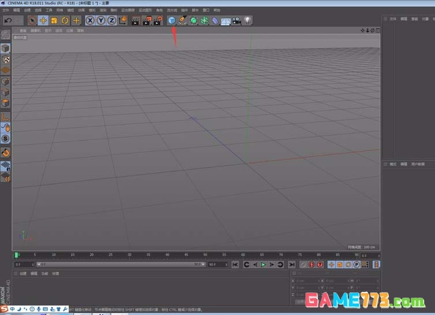Open the 显示 viewport menu
This screenshot has height=315, width=435.
tap(48, 31)
